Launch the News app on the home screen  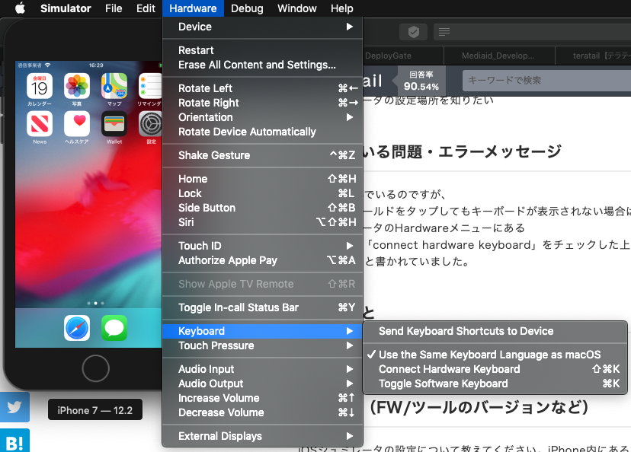click(x=40, y=125)
